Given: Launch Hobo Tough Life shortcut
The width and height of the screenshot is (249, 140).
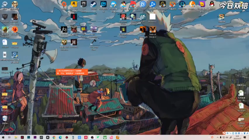Looking at the screenshot, I should point(143,30).
